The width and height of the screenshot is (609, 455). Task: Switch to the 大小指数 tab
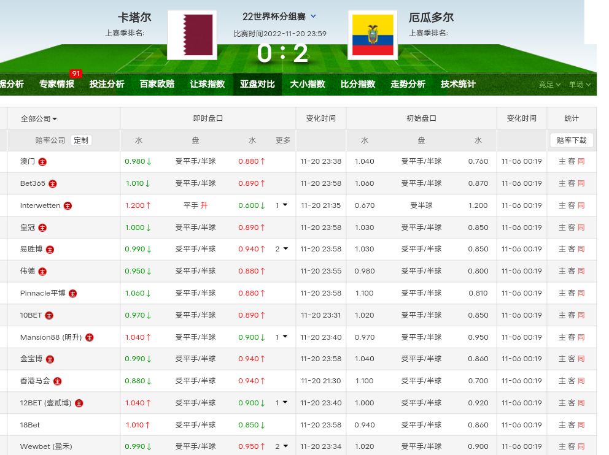[307, 84]
